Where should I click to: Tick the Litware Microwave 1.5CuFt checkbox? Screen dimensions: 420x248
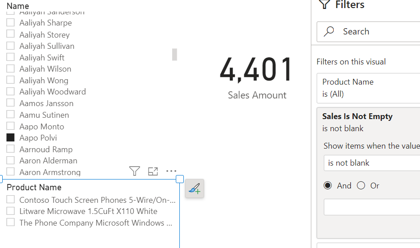[x=11, y=211]
